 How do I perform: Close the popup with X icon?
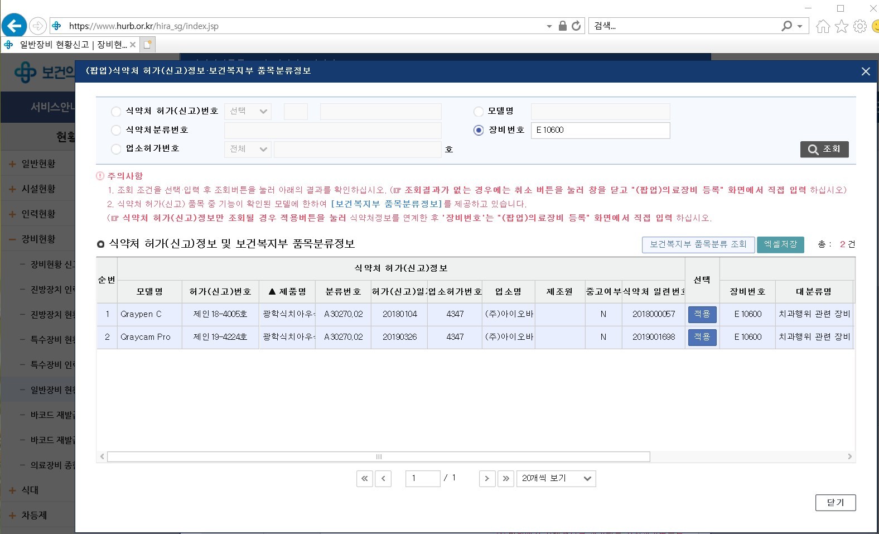click(866, 71)
